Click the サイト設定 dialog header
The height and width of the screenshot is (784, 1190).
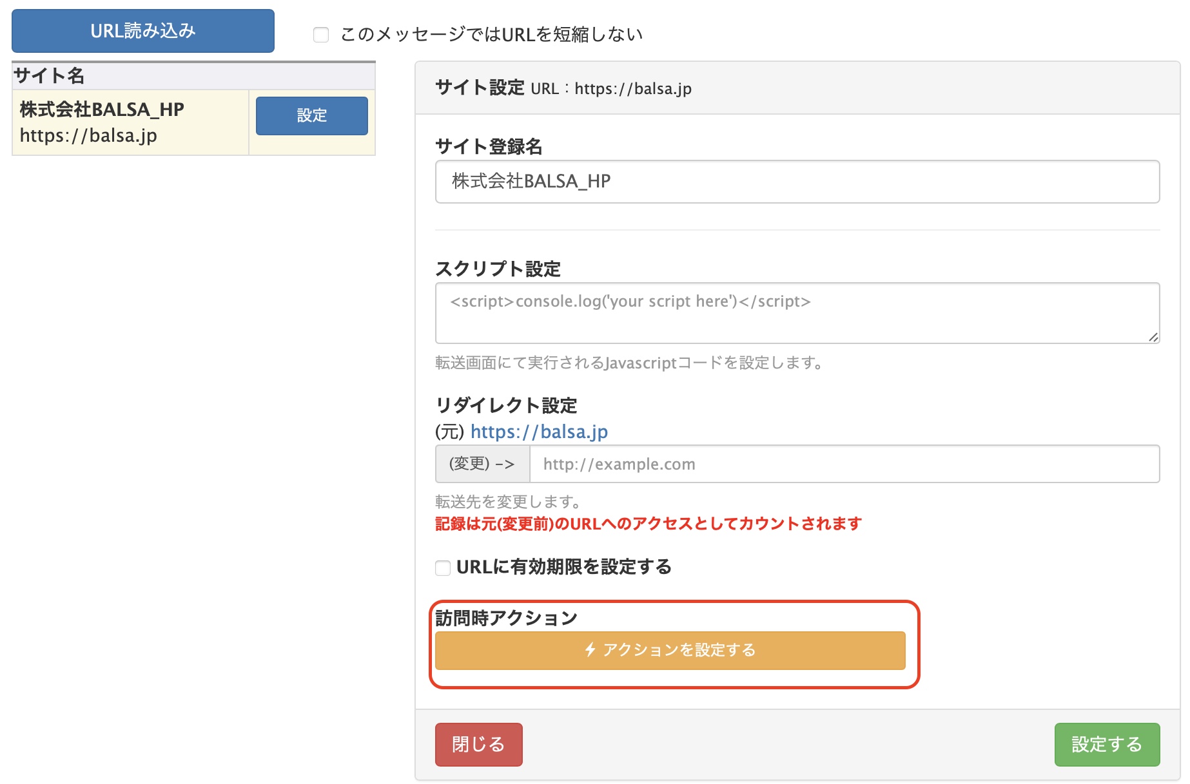tap(479, 88)
